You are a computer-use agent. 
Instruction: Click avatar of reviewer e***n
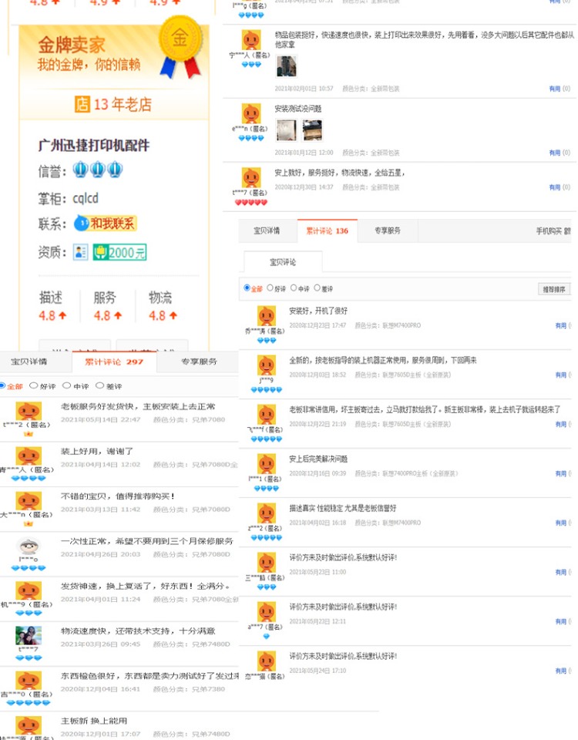click(251, 114)
